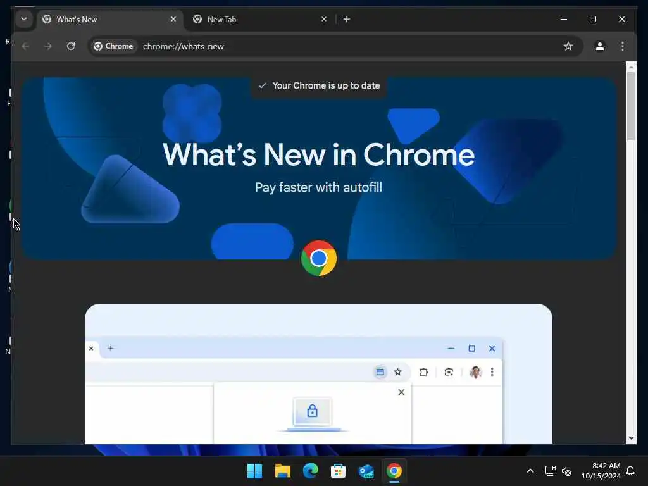Click Chrome icon in taskbar
Image resolution: width=648 pixels, height=486 pixels.
pyautogui.click(x=394, y=471)
